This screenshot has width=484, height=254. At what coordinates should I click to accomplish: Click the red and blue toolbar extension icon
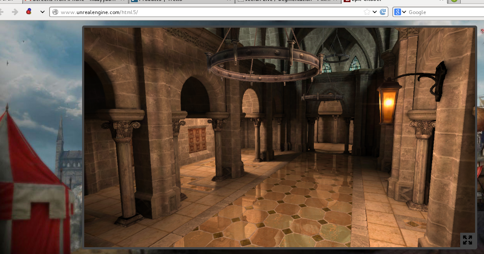28,12
